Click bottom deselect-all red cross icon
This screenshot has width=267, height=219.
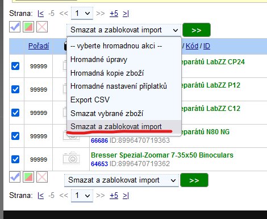(42, 177)
